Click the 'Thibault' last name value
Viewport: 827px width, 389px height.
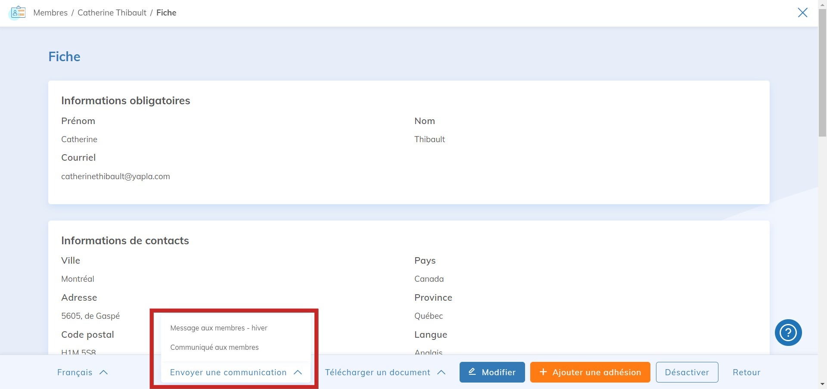click(x=429, y=139)
